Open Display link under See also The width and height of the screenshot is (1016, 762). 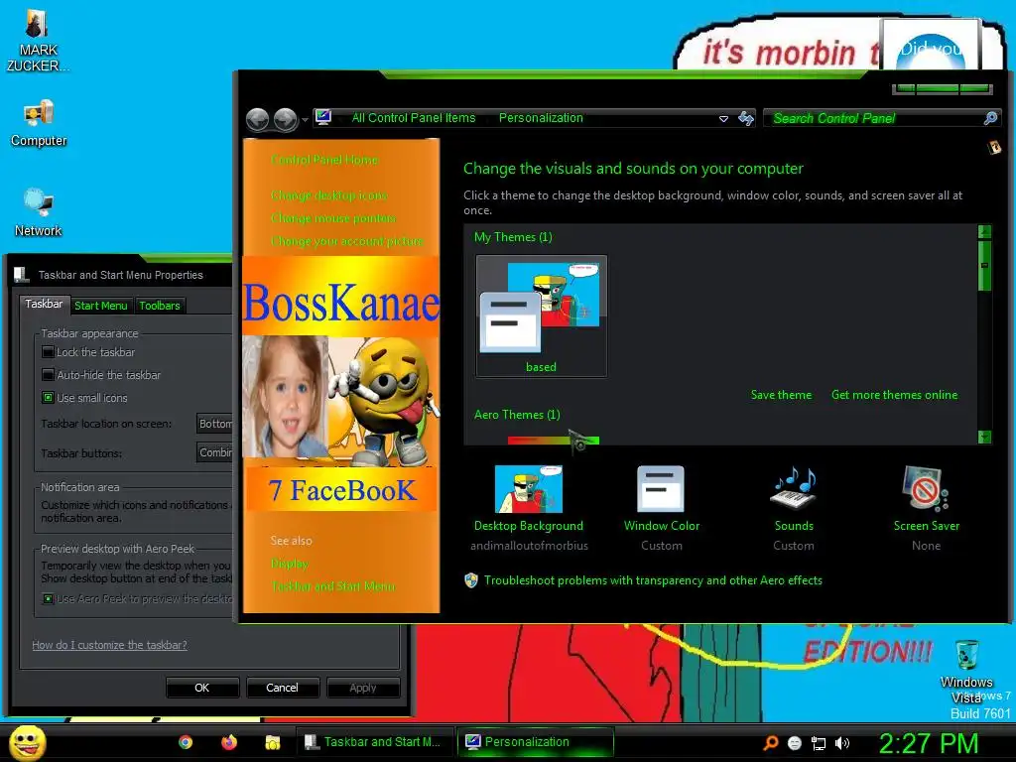(289, 564)
